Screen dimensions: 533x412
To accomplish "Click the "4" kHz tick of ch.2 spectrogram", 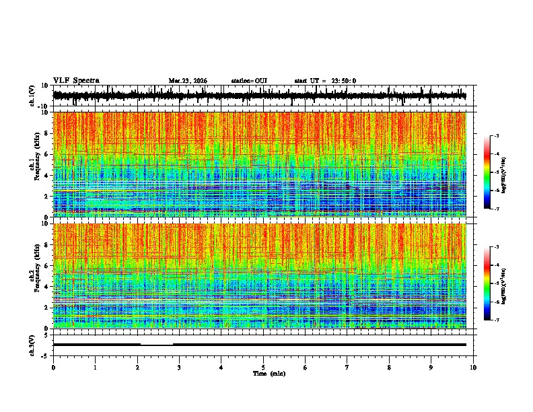I will (47, 287).
